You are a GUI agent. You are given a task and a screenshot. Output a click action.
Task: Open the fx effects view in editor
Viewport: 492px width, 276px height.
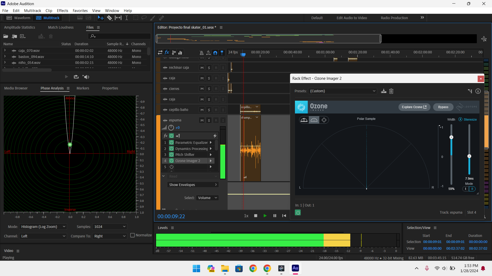pos(167,52)
